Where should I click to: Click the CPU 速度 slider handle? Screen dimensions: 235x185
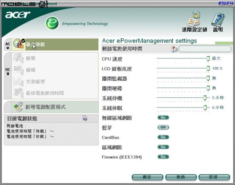[x=208, y=58]
